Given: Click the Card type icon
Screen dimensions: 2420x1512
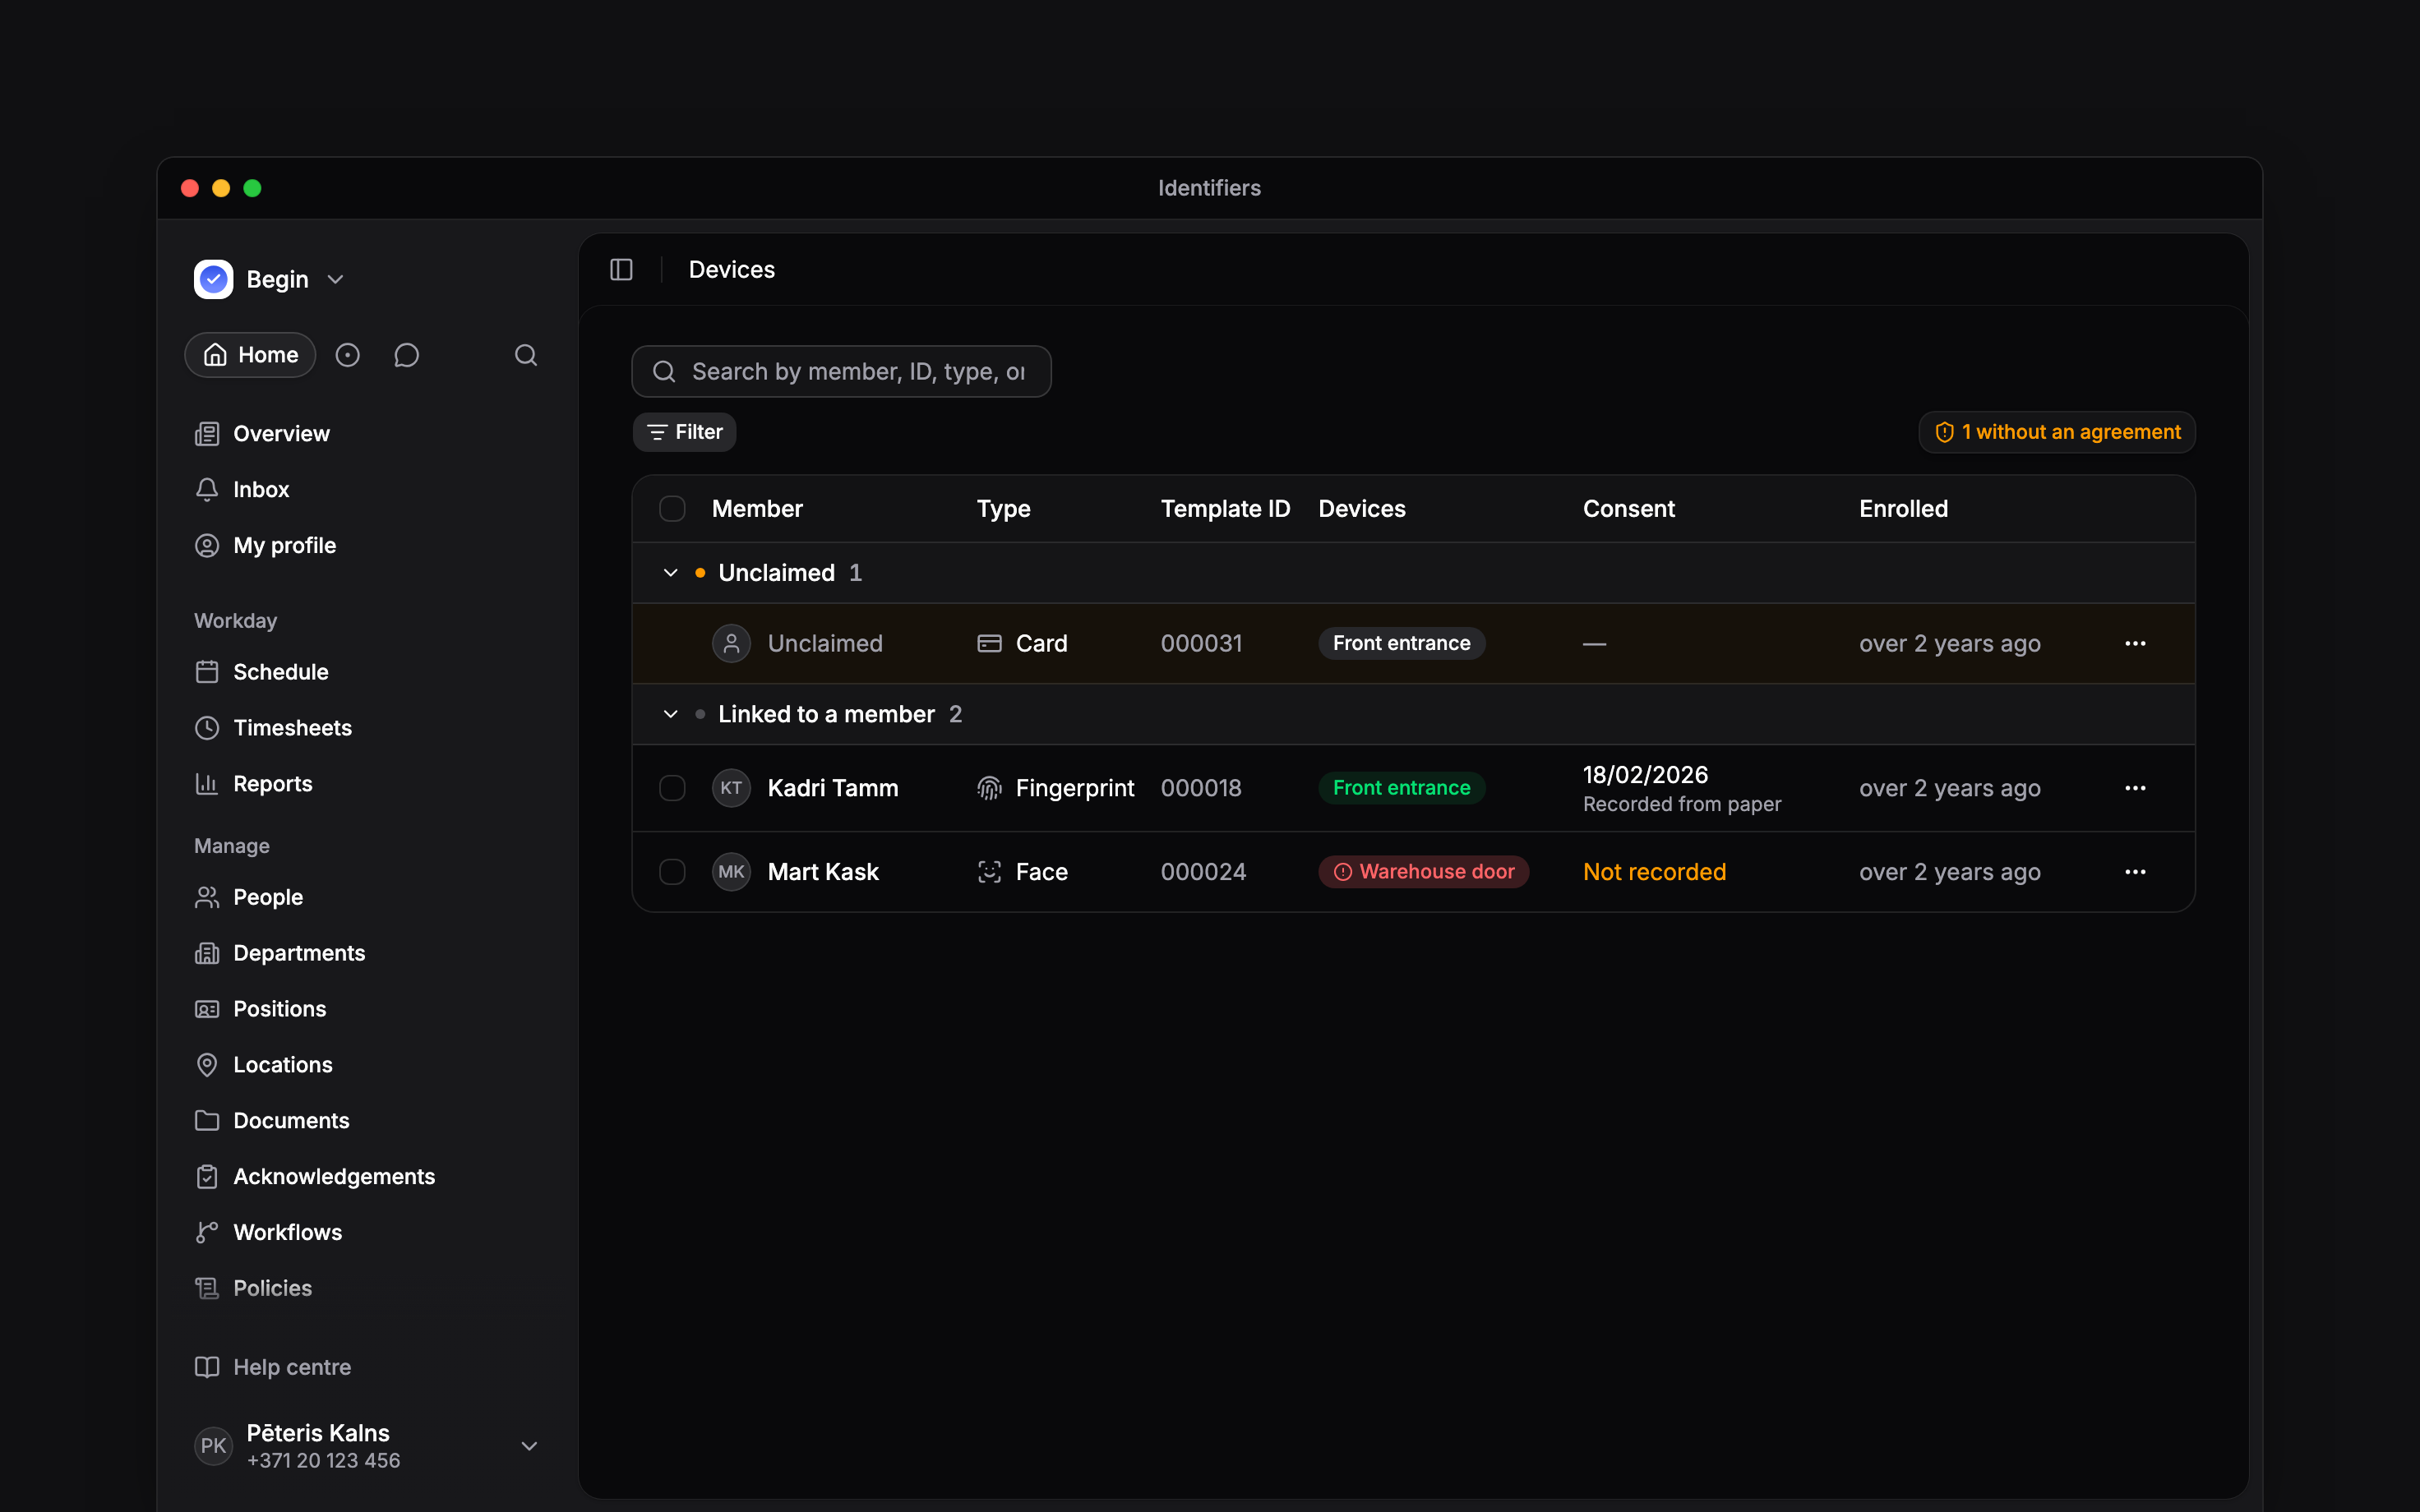Looking at the screenshot, I should pyautogui.click(x=989, y=643).
